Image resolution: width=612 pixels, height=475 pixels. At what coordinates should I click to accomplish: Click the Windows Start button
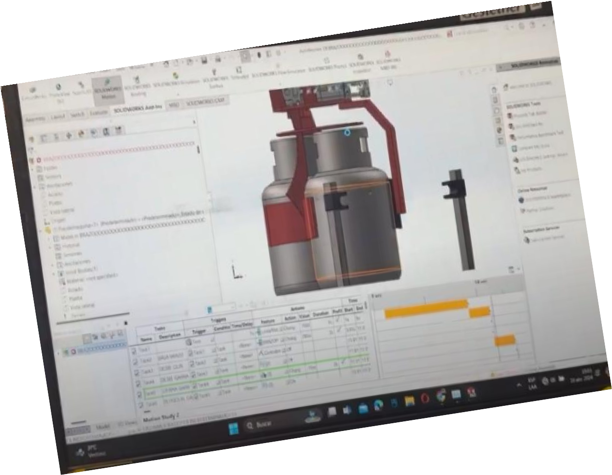click(x=234, y=428)
